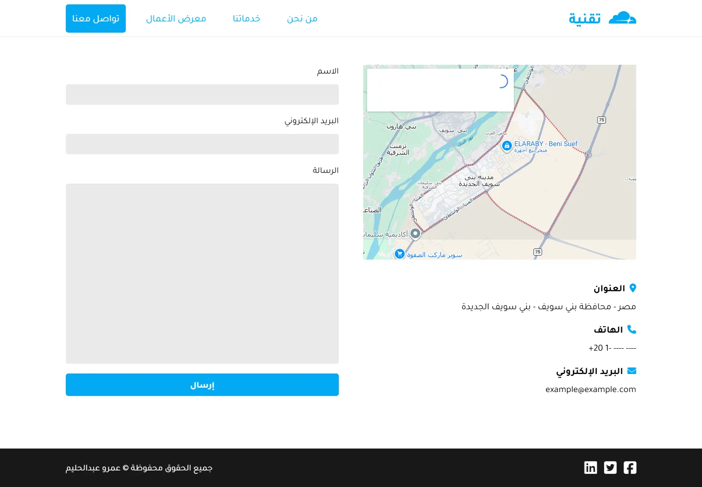Screen dimensions: 702x487
Task: Click the تقنية brand name link
Action: tap(585, 19)
